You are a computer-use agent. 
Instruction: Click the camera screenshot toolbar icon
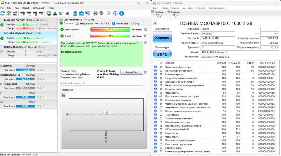(109, 13)
